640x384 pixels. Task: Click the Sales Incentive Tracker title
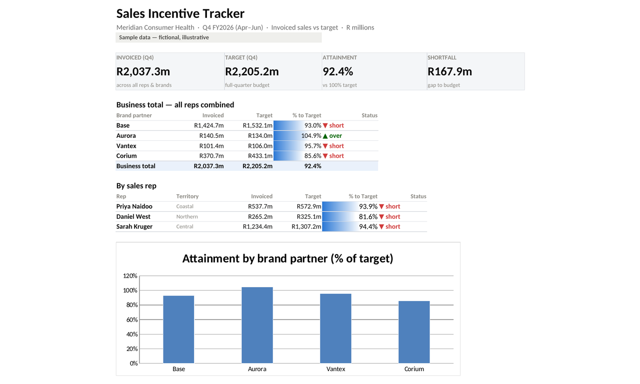pos(180,13)
